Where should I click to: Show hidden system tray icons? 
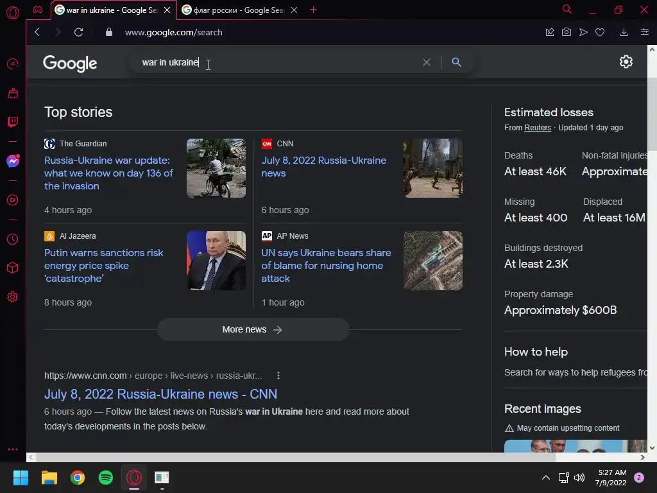point(546,478)
